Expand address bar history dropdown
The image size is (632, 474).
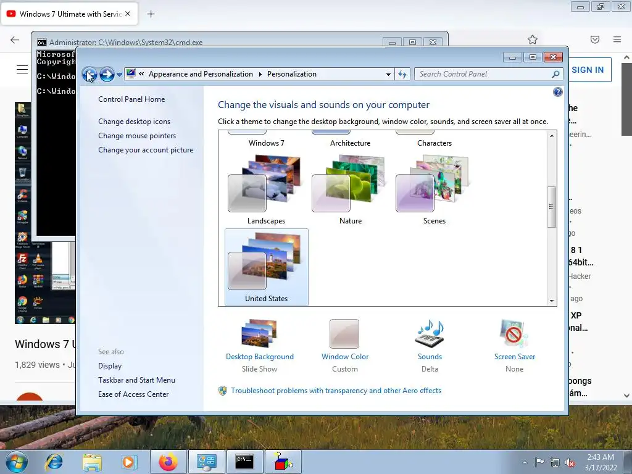click(388, 74)
